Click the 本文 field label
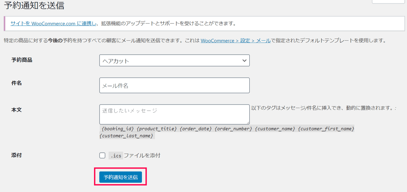This screenshot has height=192, width=407. point(17,110)
